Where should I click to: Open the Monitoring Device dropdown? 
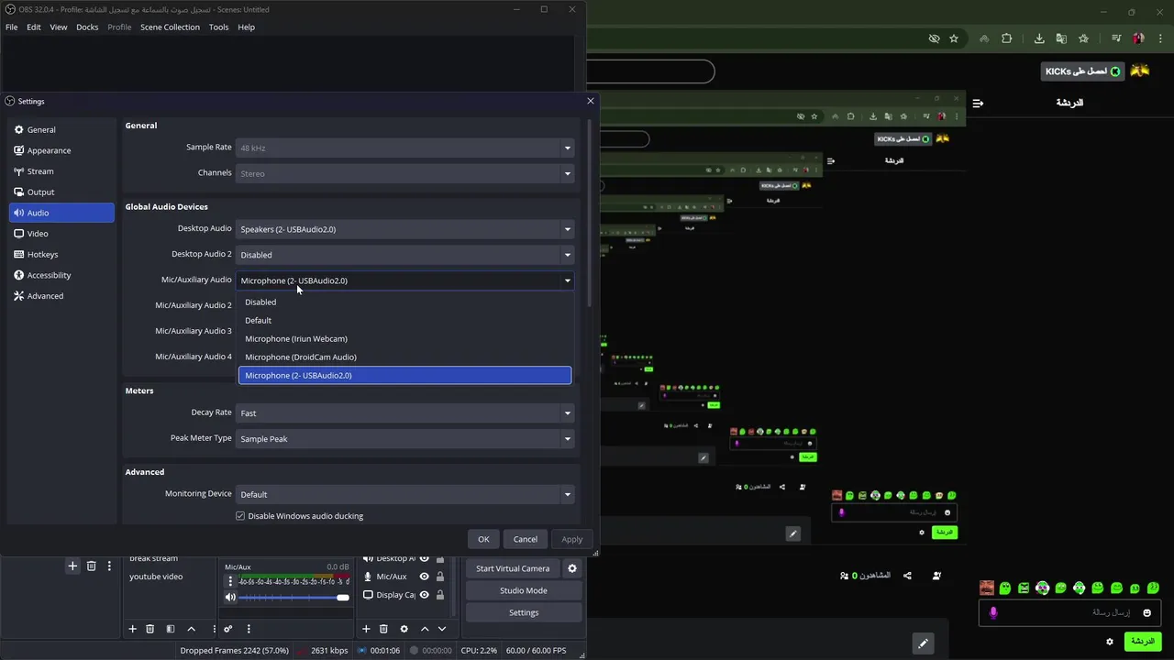point(404,494)
